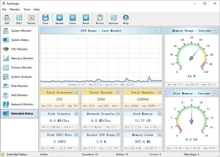220x157 pixels.
Task: Click the Delete counter icon
Action: pos(31,19)
